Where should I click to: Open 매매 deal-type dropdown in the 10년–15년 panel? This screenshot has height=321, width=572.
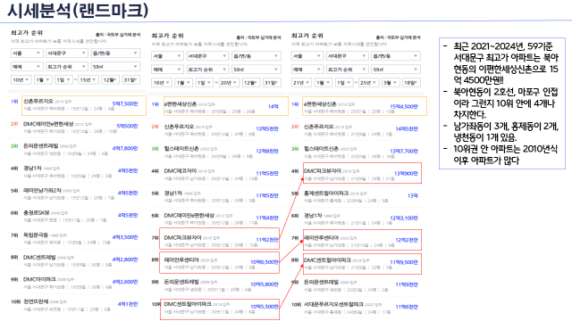click(26, 67)
